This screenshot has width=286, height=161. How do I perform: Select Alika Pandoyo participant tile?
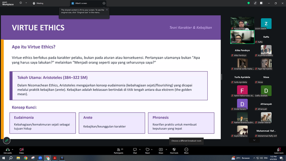(x=242, y=51)
